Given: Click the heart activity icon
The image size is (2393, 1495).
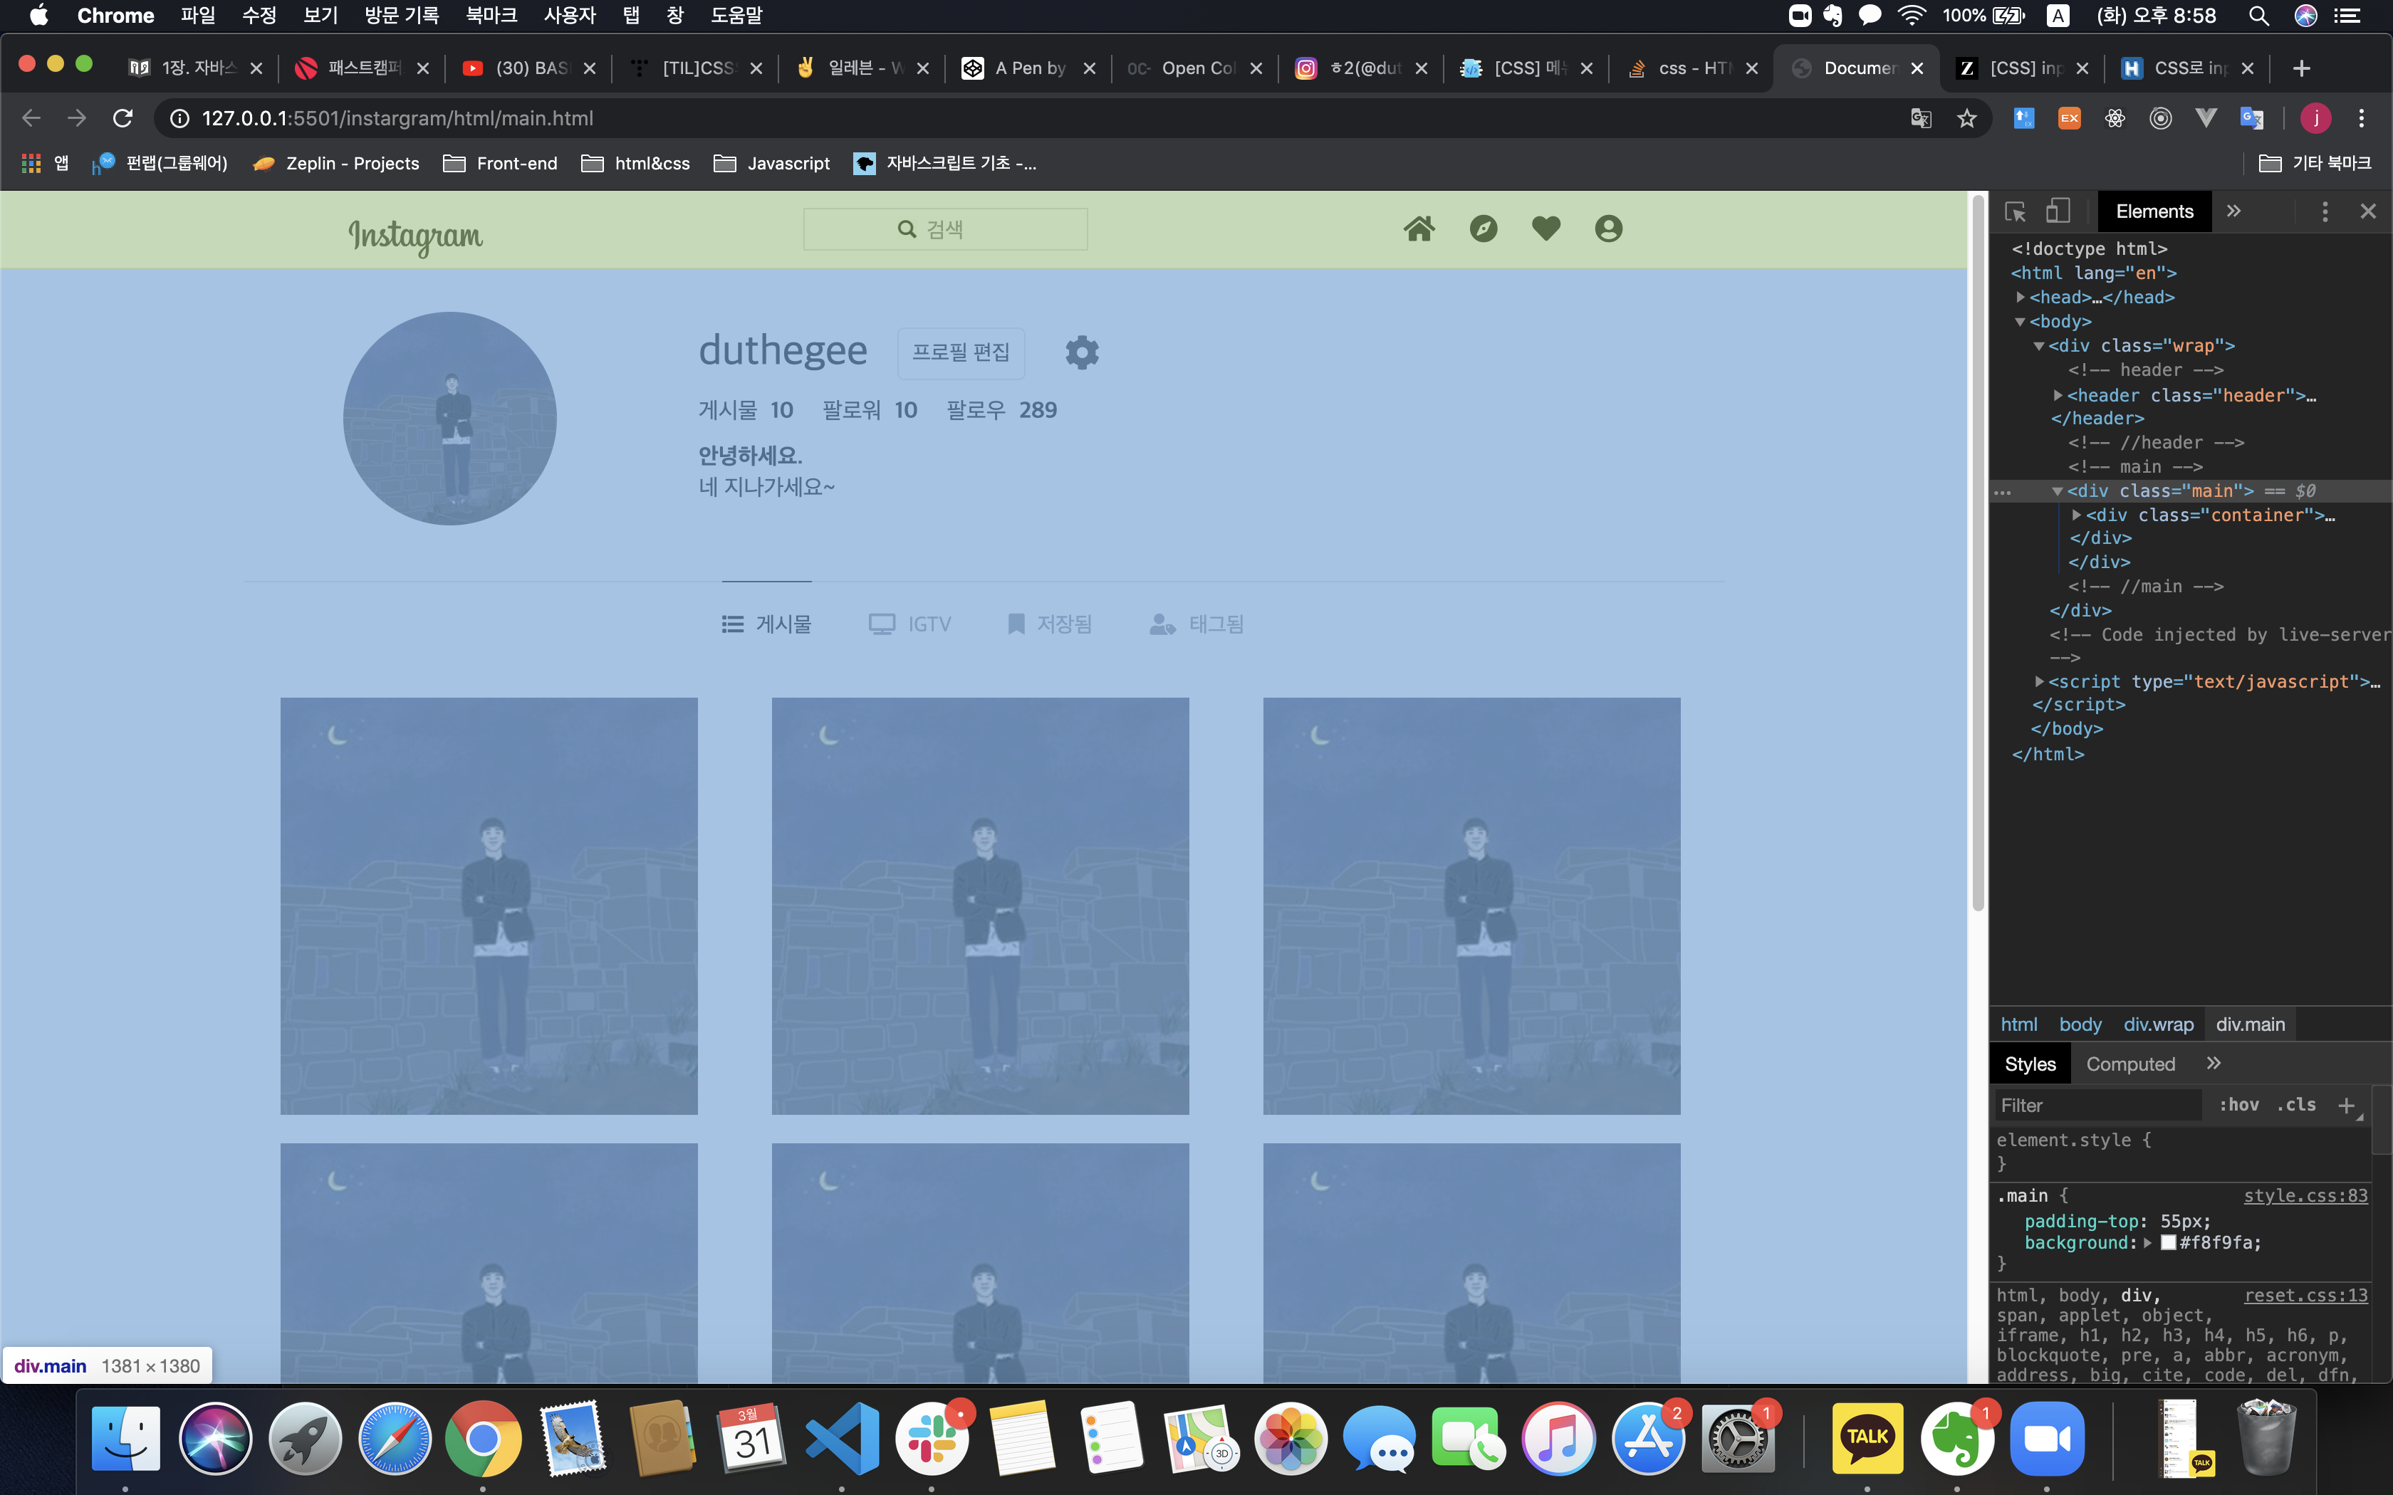Looking at the screenshot, I should point(1545,229).
